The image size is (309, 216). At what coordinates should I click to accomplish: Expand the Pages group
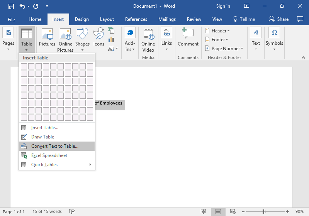pyautogui.click(x=8, y=39)
